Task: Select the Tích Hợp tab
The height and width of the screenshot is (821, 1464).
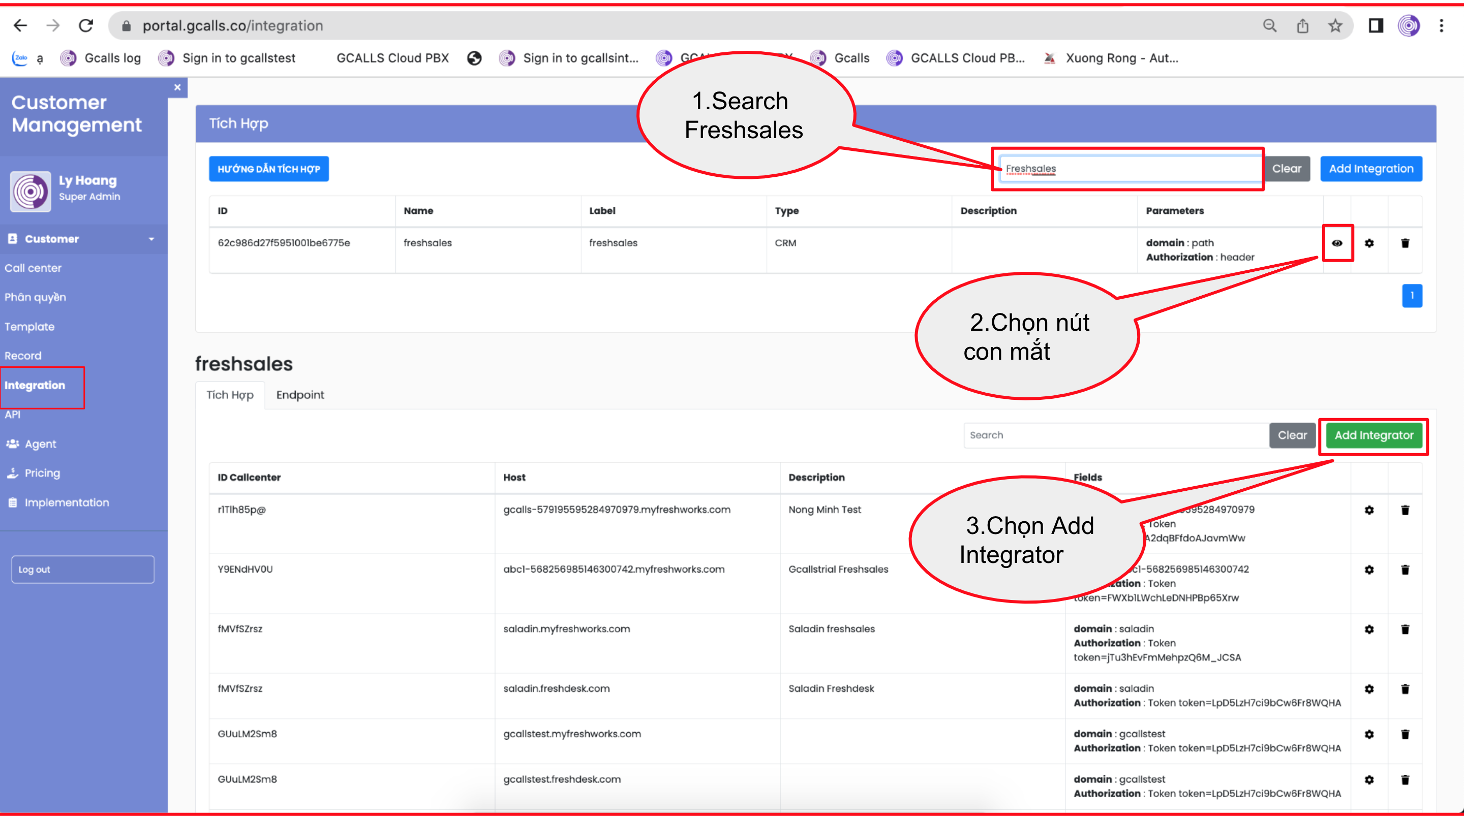Action: (x=230, y=395)
